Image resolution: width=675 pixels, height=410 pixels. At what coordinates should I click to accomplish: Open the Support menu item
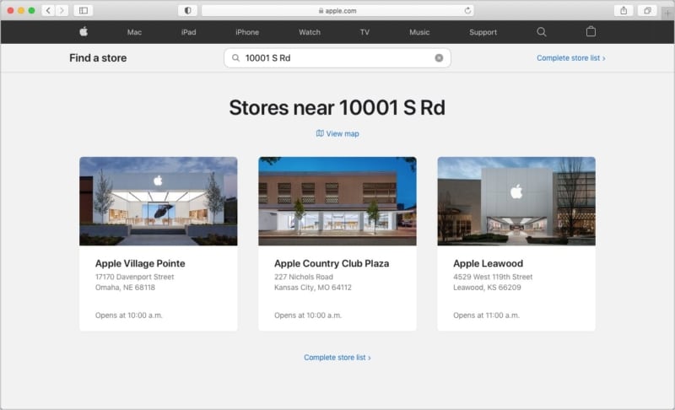pyautogui.click(x=483, y=32)
